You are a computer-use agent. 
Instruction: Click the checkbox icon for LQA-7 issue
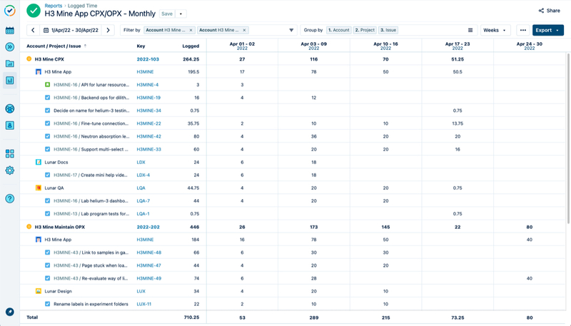click(x=47, y=200)
